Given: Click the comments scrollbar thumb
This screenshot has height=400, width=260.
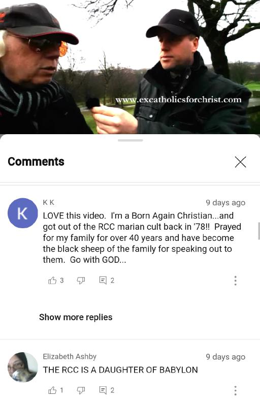Looking at the screenshot, I should pyautogui.click(x=258, y=231).
